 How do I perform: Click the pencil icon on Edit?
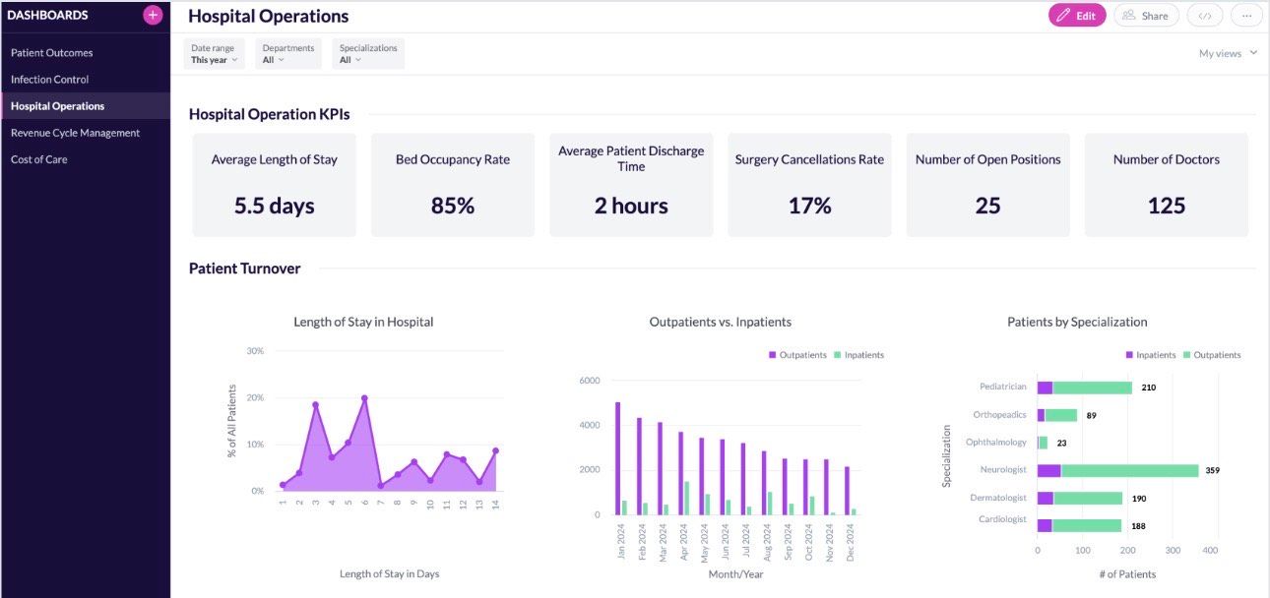1062,16
